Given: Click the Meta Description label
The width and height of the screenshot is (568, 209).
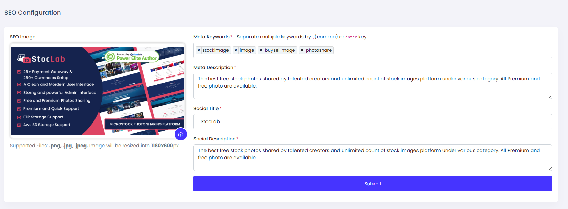Looking at the screenshot, I should point(213,67).
